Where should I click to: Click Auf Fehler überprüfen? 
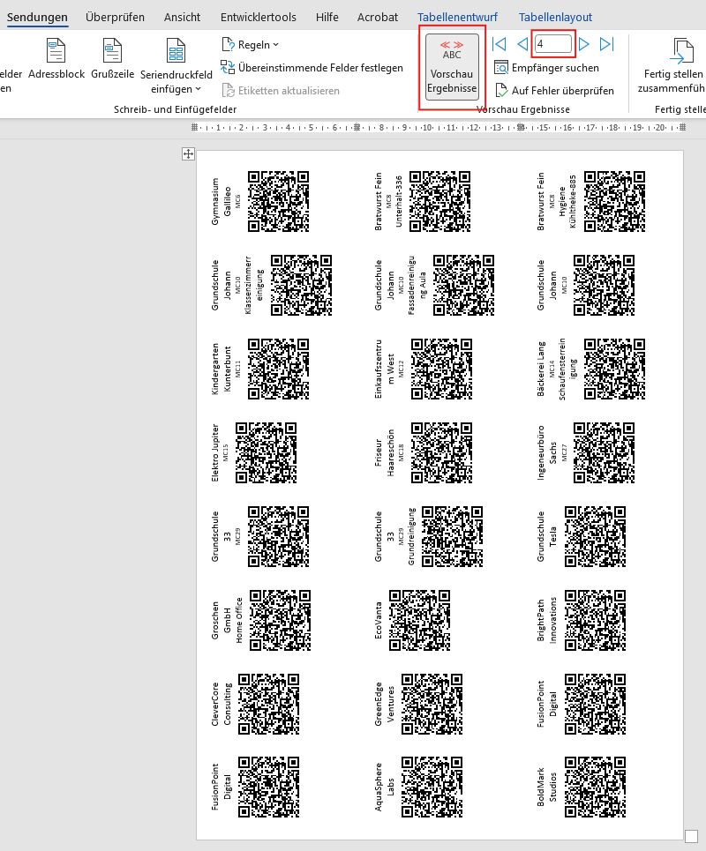pos(553,90)
